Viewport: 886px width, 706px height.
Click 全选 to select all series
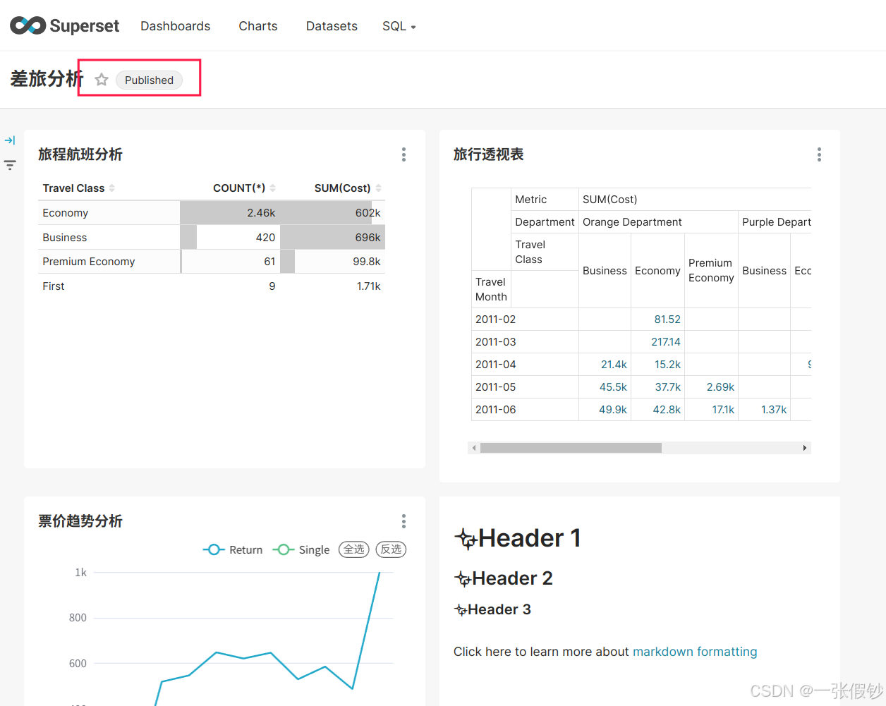[354, 549]
